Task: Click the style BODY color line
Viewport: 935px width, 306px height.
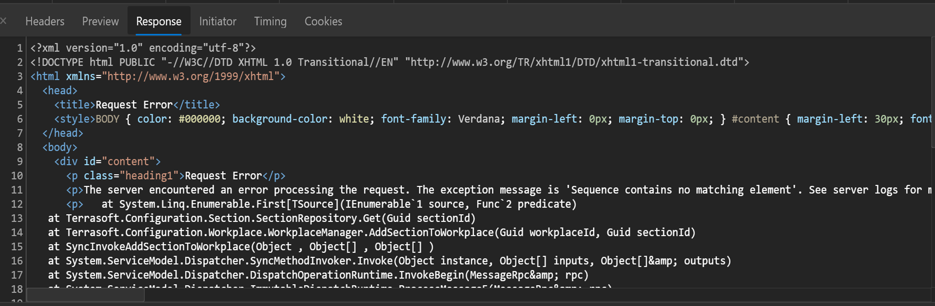Action: 493,119
